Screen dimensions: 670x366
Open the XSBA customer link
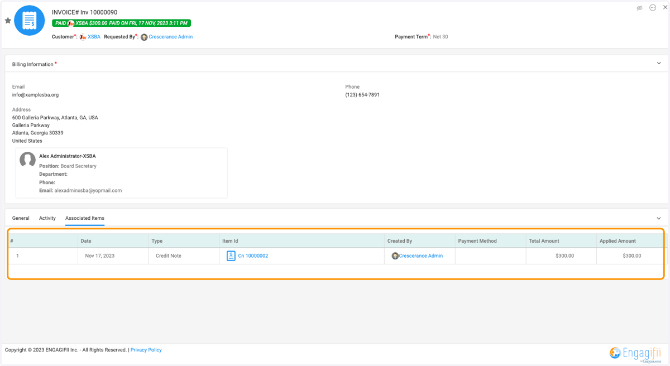click(x=94, y=37)
